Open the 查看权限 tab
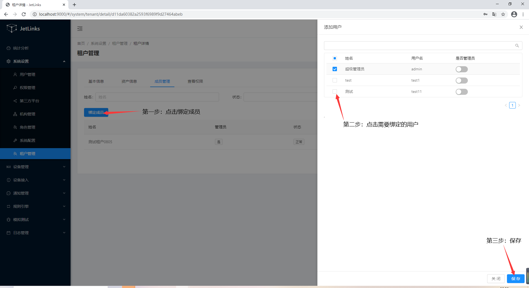The width and height of the screenshot is (529, 288). click(x=195, y=81)
